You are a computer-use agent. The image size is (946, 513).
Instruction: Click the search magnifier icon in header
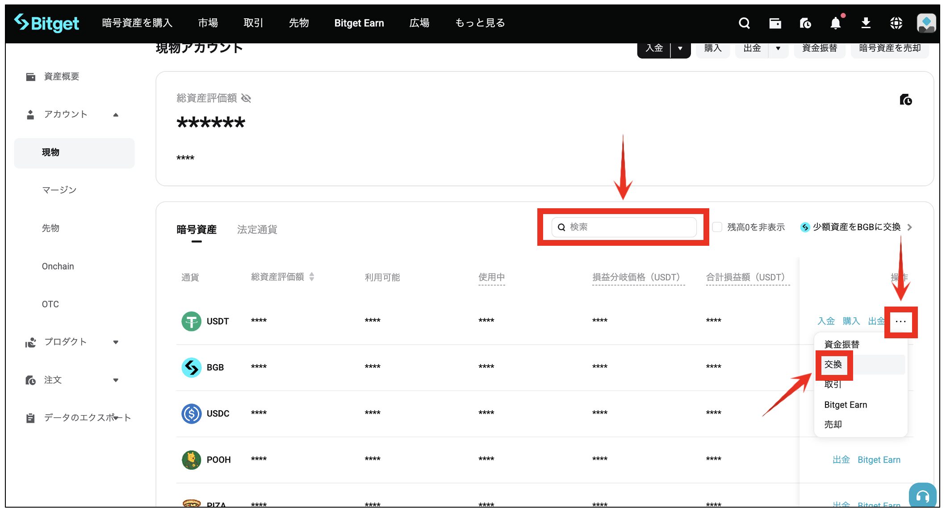744,23
